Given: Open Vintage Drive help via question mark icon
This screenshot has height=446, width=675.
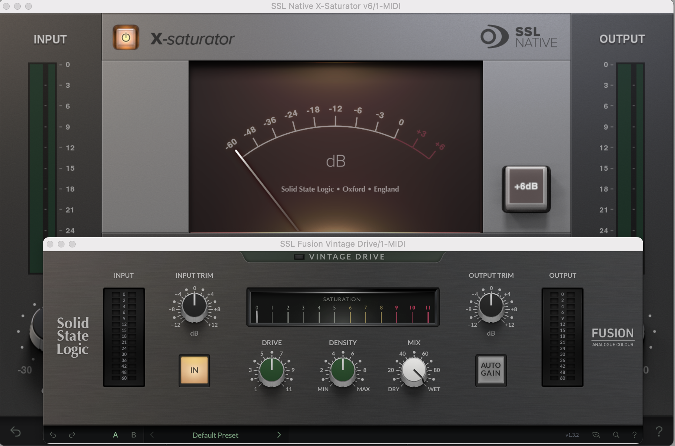Looking at the screenshot, I should 634,435.
